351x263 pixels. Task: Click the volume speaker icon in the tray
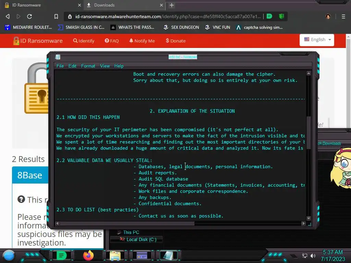pyautogui.click(x=313, y=255)
